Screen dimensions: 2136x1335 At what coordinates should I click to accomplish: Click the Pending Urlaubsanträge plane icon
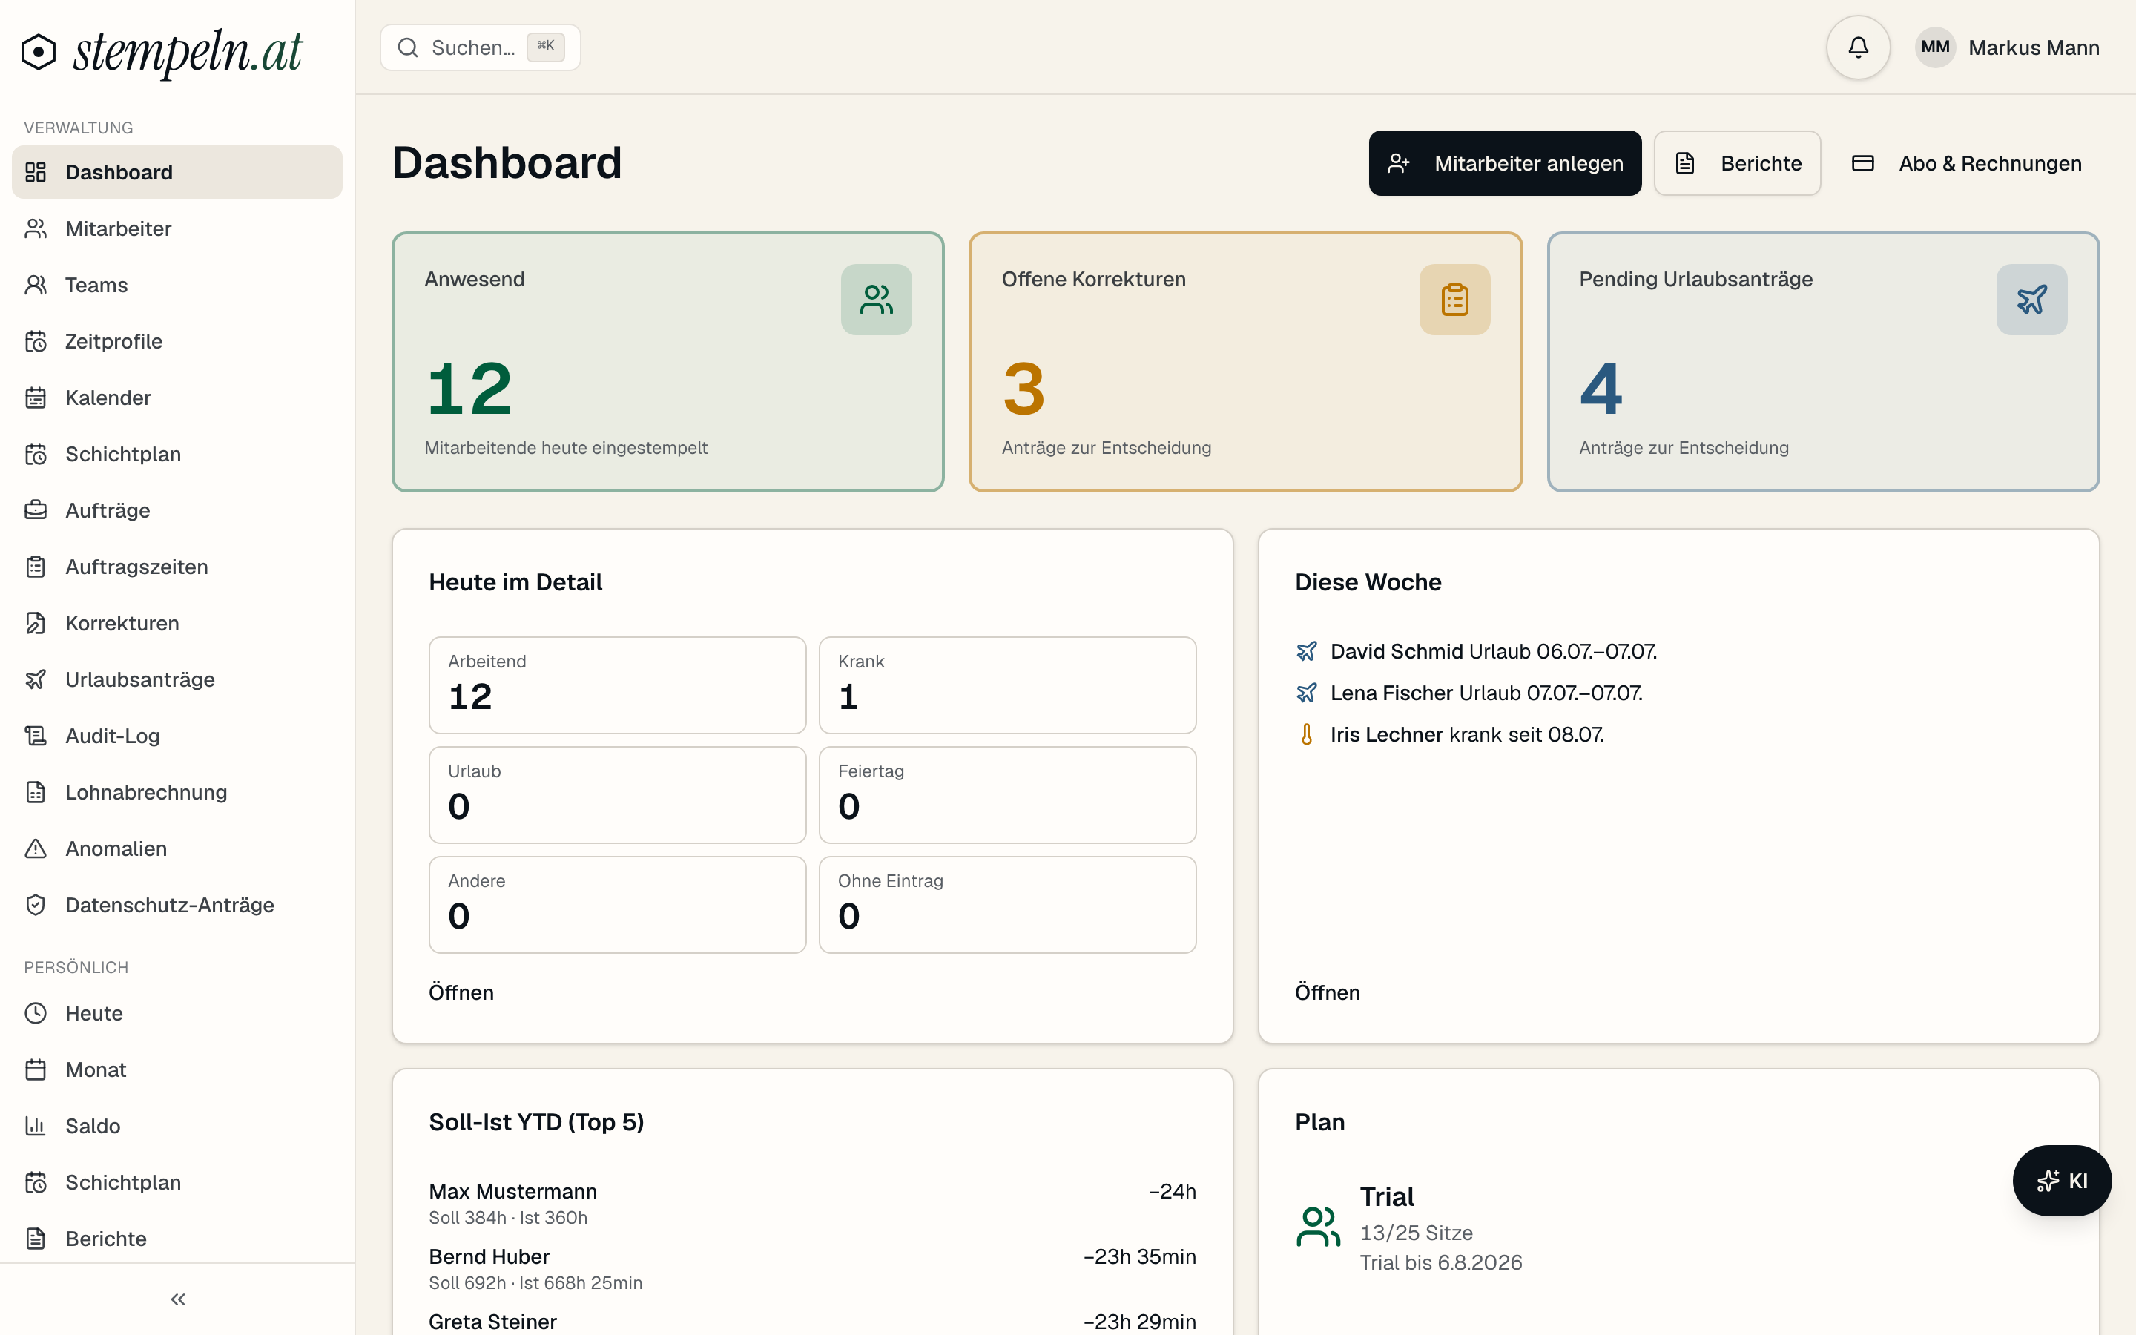click(2032, 300)
